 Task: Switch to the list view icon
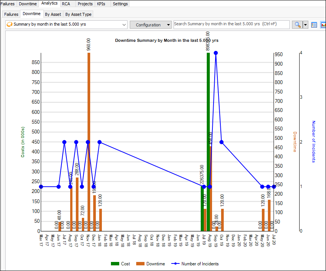click(314, 25)
